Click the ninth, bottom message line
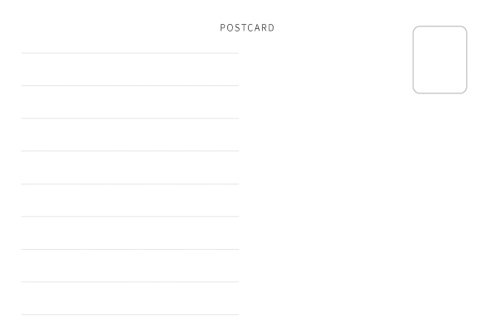Image resolution: width=495 pixels, height=335 pixels. click(130, 315)
